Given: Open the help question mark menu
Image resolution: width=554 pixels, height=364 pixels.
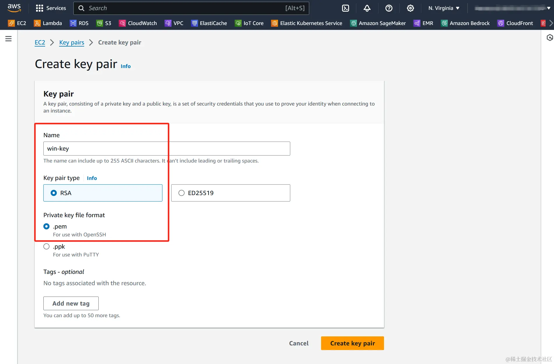Looking at the screenshot, I should (389, 8).
